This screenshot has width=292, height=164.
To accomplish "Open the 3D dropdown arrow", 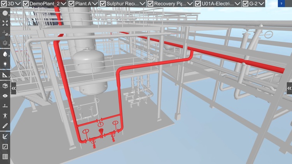I will (x=18, y=3).
